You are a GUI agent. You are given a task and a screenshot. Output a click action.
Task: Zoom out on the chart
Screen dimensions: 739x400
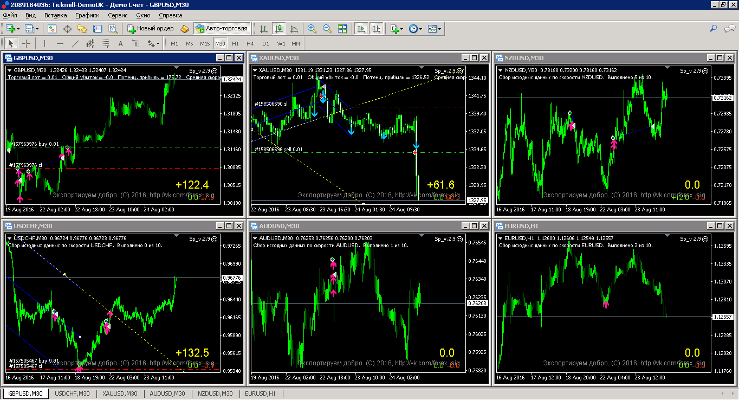click(x=327, y=29)
